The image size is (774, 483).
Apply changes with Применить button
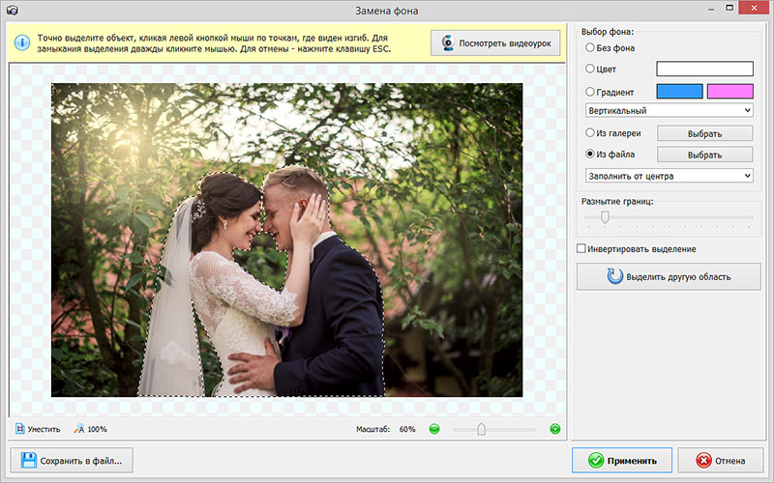pos(622,461)
